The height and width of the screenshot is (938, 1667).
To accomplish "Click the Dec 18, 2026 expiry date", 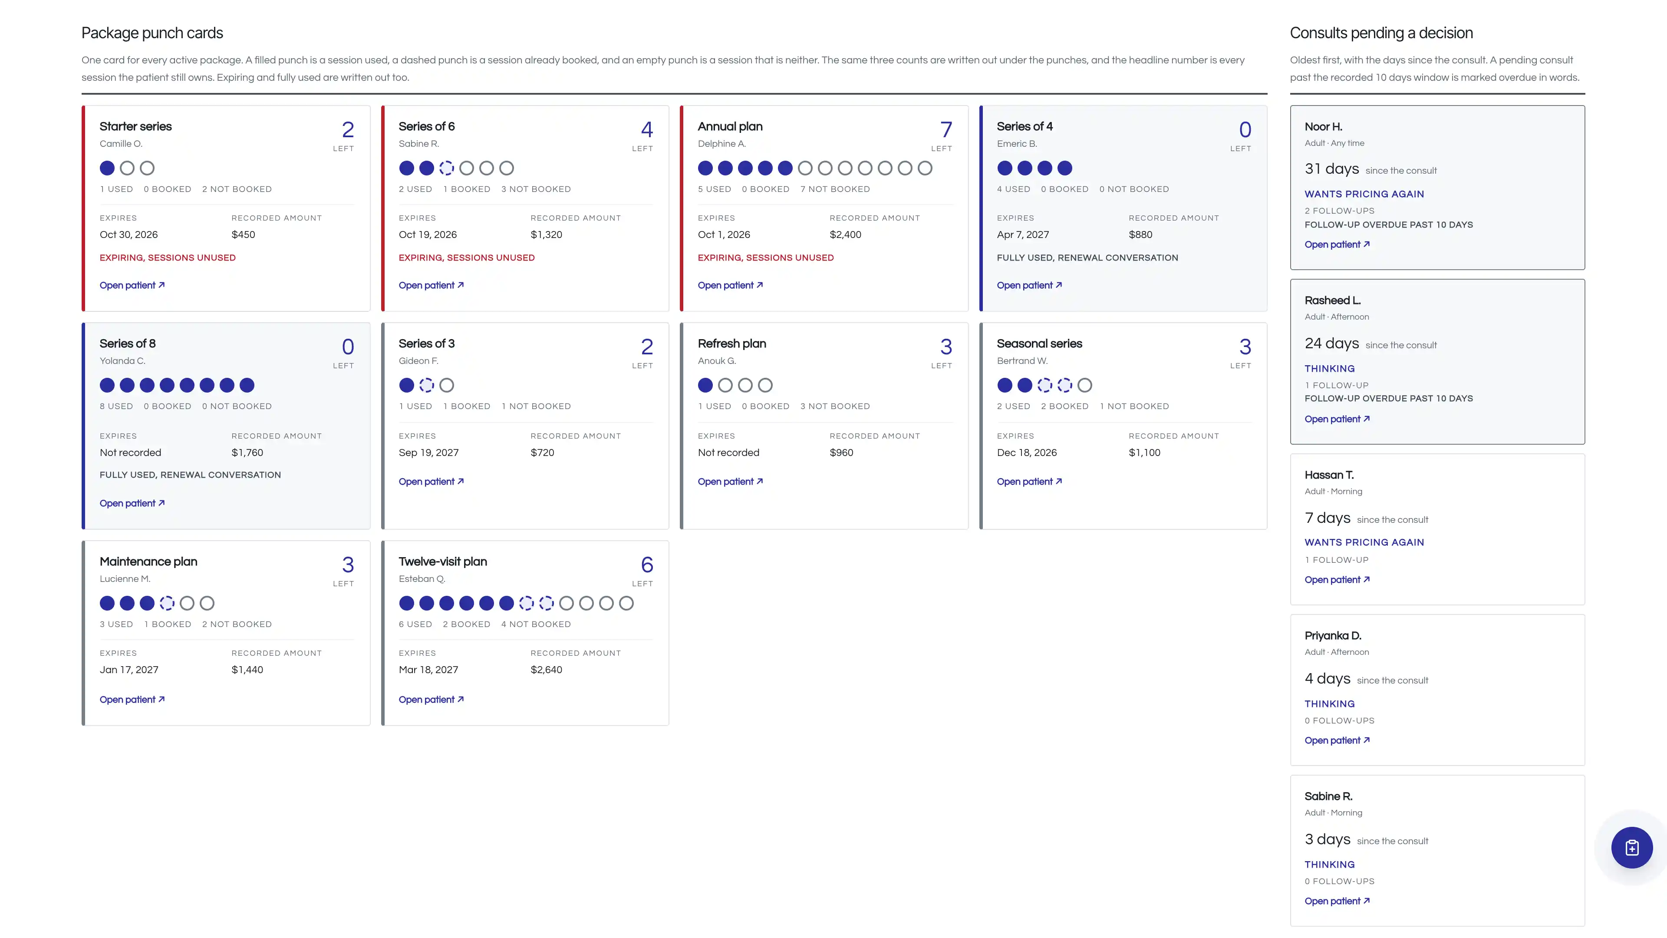I will pos(1027,452).
